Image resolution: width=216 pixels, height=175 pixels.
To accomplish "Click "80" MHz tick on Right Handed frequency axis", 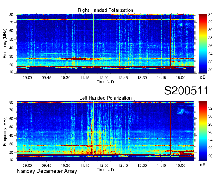I will 11,15.
